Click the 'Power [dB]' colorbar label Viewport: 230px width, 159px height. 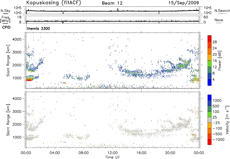[x=219, y=61]
